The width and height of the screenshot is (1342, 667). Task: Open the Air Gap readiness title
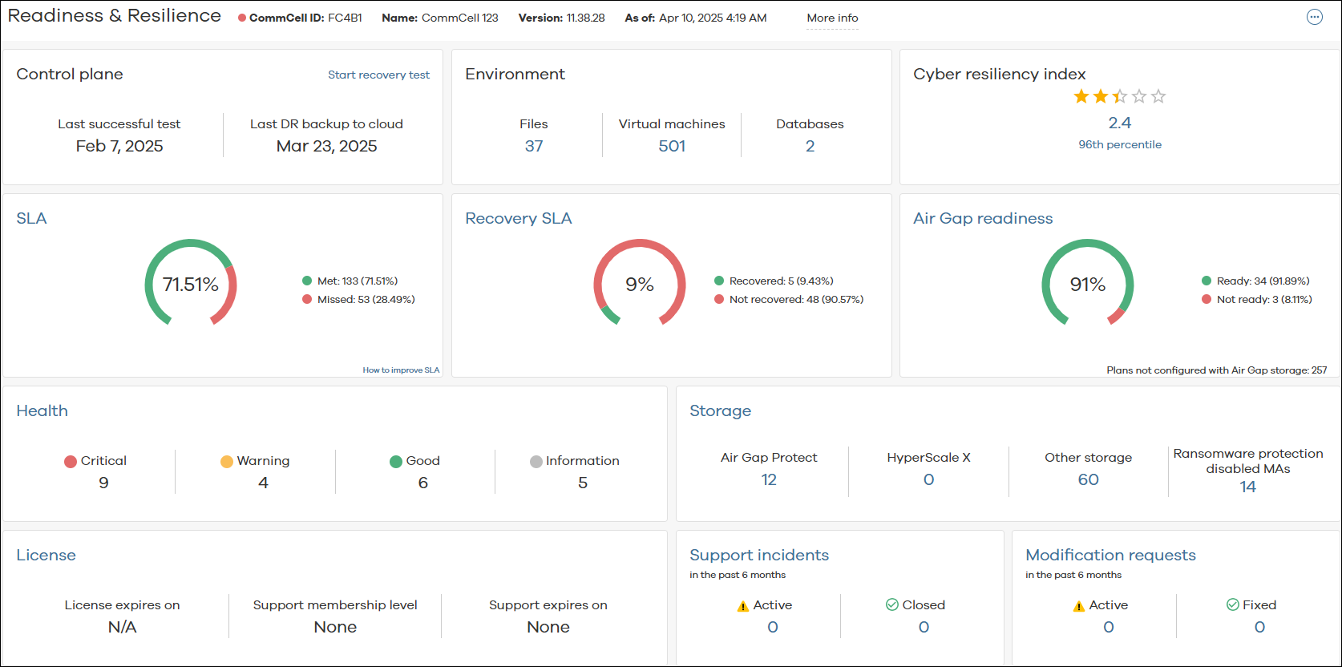tap(983, 218)
